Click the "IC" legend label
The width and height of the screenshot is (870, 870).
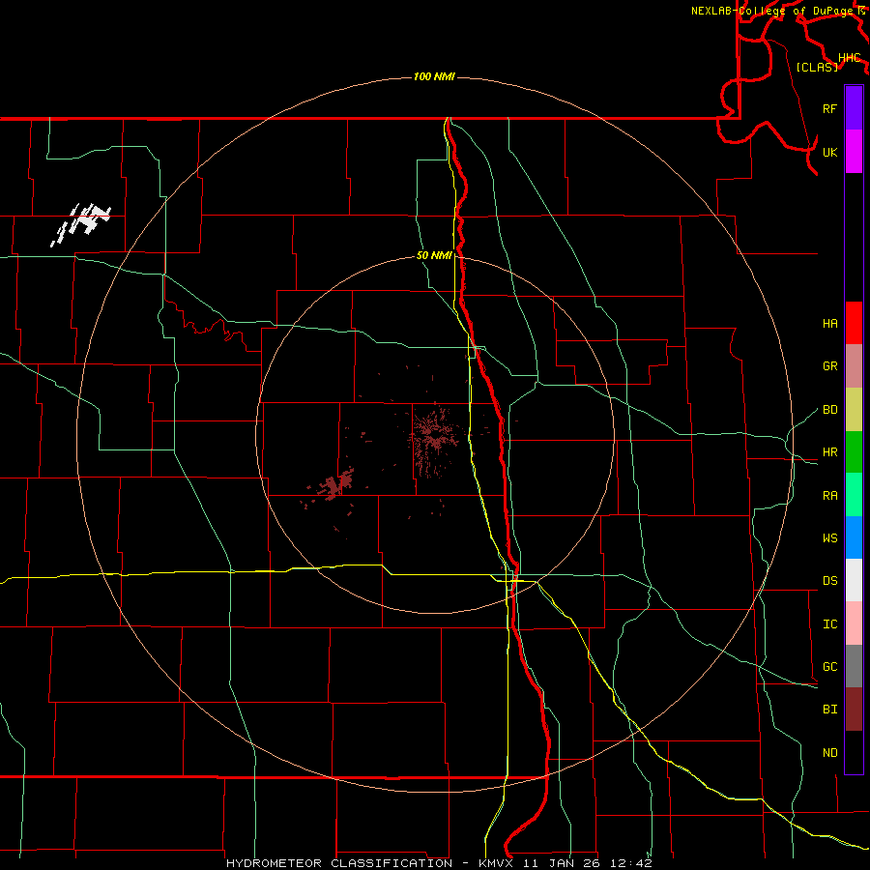click(829, 623)
